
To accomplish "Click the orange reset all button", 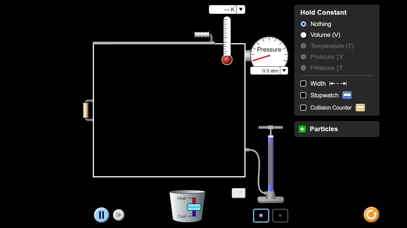I will 371,214.
